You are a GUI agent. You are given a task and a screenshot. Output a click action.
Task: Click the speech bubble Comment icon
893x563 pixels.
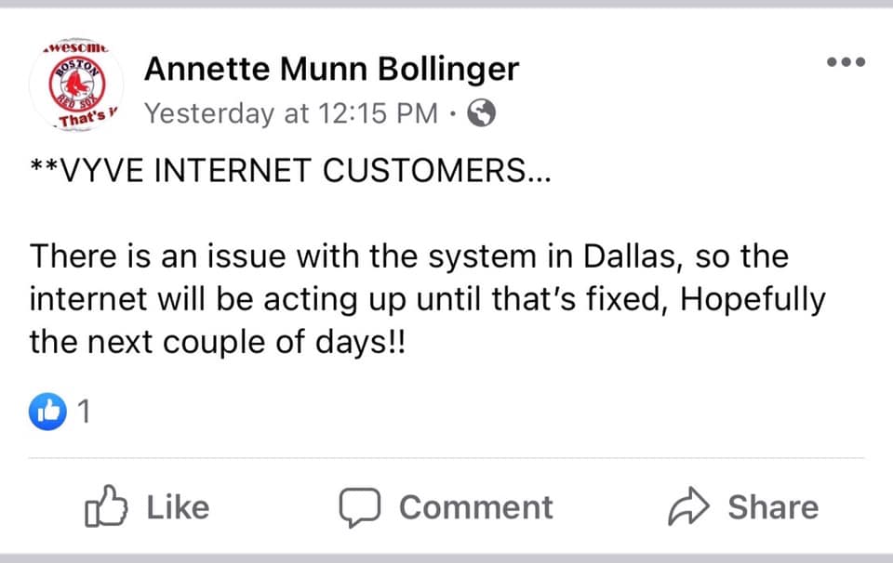tap(360, 507)
